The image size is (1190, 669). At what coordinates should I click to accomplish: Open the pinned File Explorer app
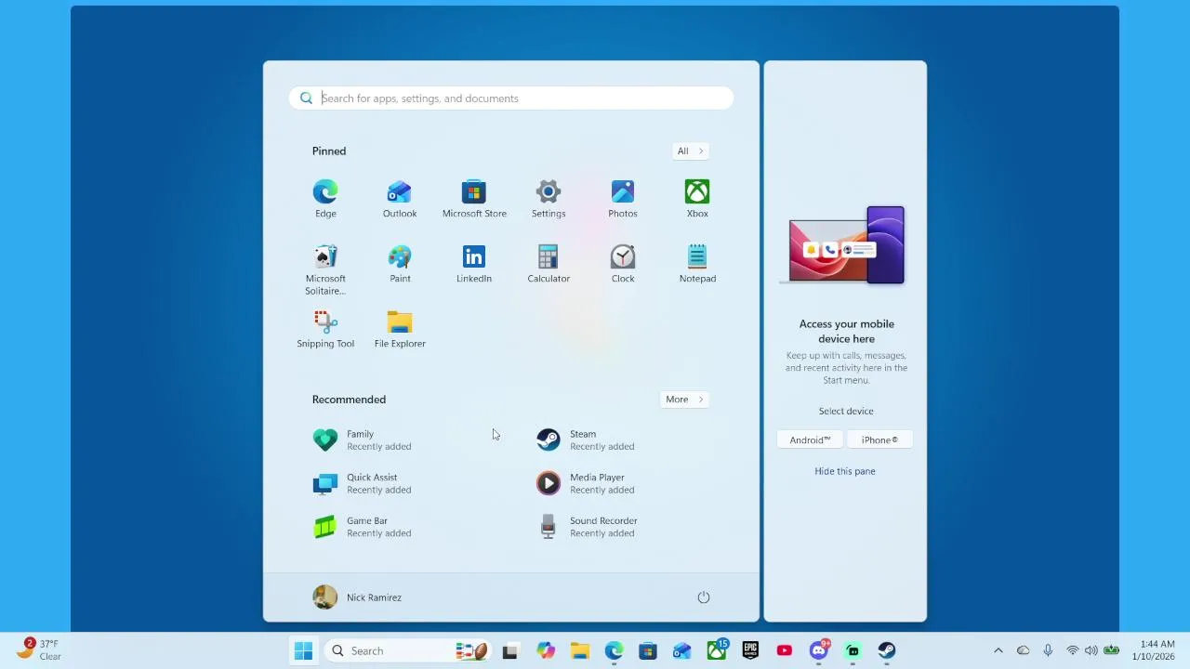(400, 329)
